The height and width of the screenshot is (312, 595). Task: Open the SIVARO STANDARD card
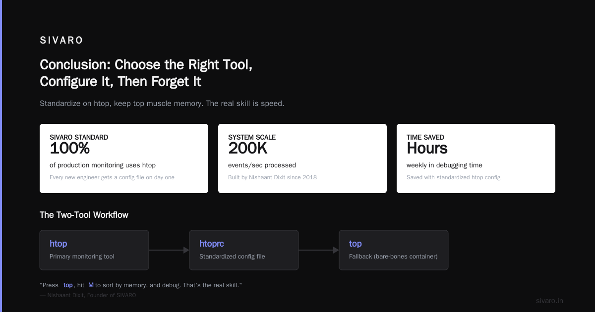[x=124, y=158]
